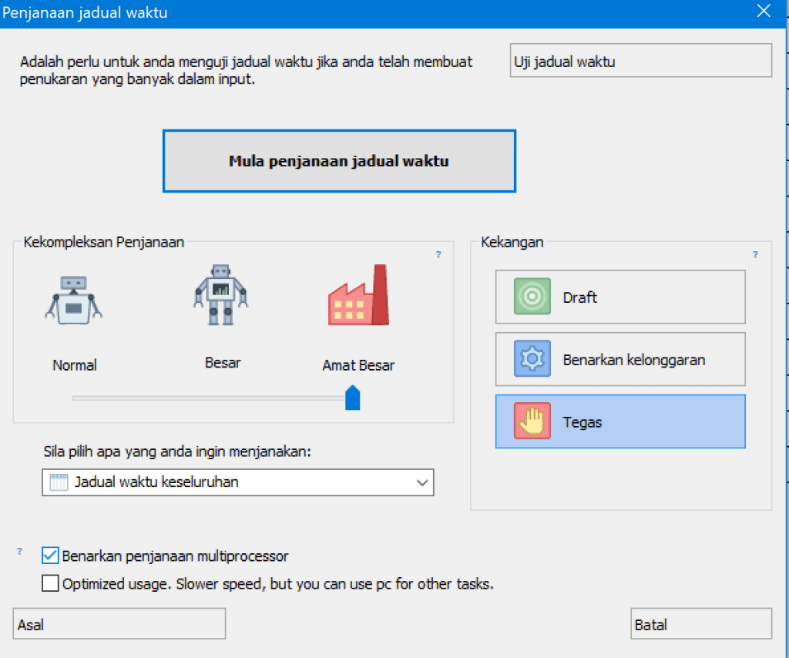Open help question mark in Kekangan panel
Viewport: 789px width, 658px height.
755,254
